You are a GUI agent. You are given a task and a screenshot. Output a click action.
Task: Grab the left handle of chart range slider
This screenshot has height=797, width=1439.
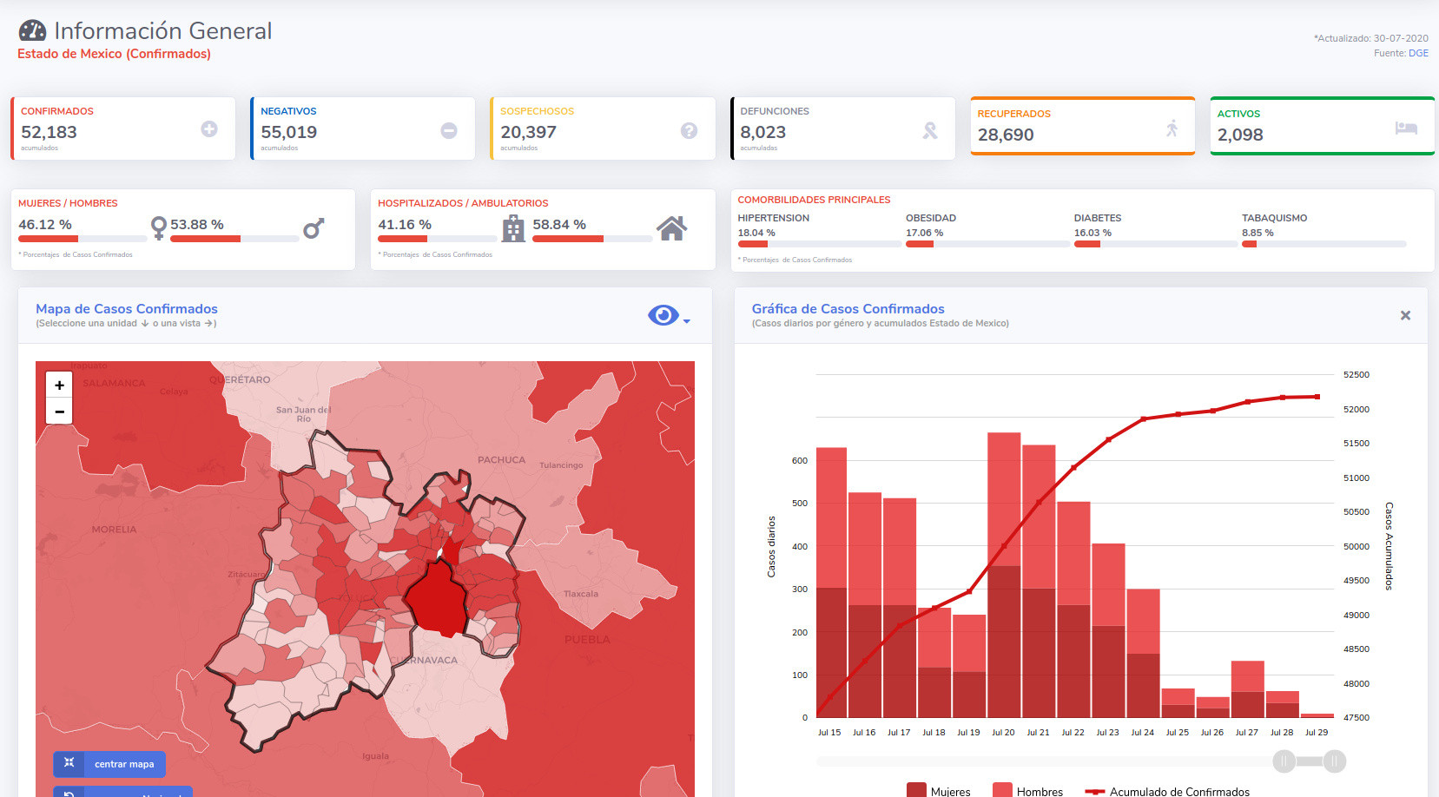click(x=1284, y=761)
